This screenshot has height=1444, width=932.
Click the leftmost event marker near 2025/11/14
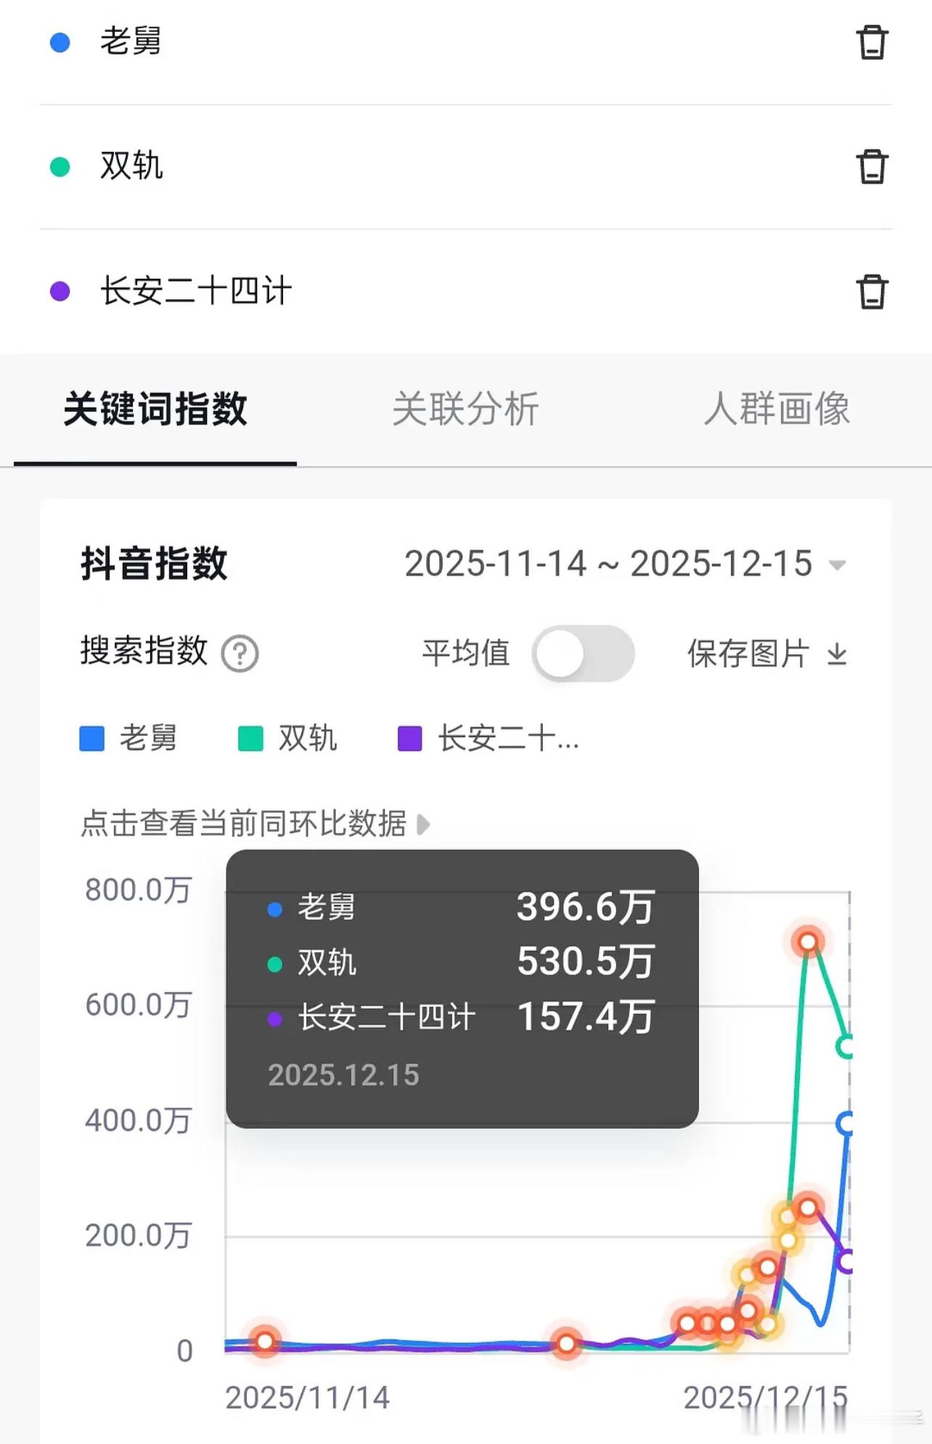(265, 1341)
